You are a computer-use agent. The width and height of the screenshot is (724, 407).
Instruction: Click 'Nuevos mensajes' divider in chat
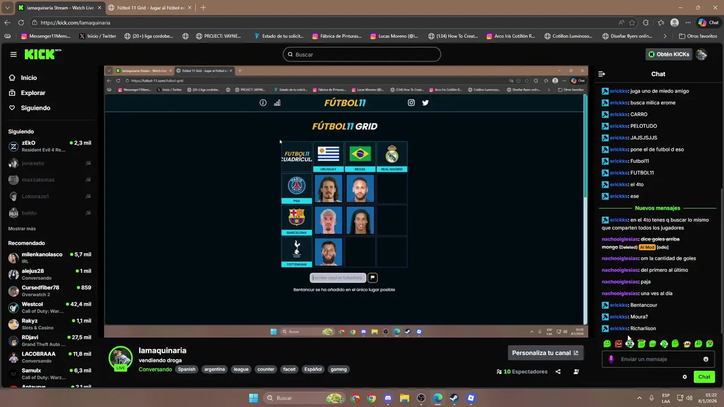tap(658, 208)
